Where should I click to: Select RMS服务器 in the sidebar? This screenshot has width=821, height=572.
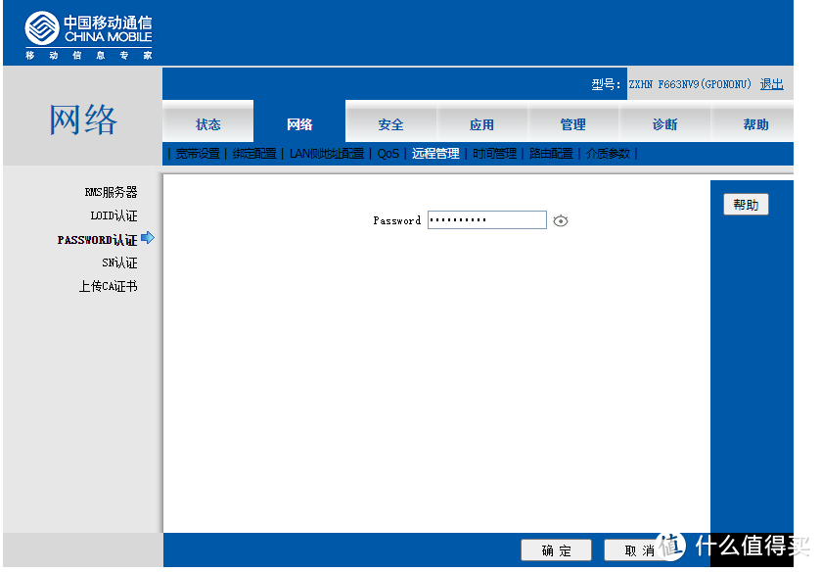pyautogui.click(x=111, y=192)
